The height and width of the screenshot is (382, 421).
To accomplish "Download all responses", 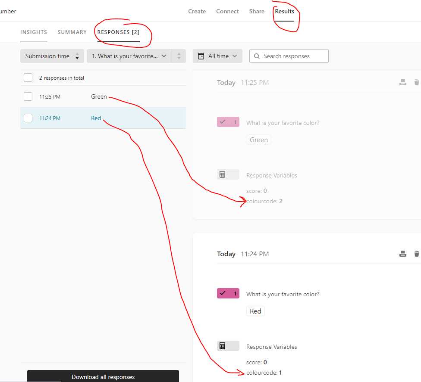I will coord(103,376).
